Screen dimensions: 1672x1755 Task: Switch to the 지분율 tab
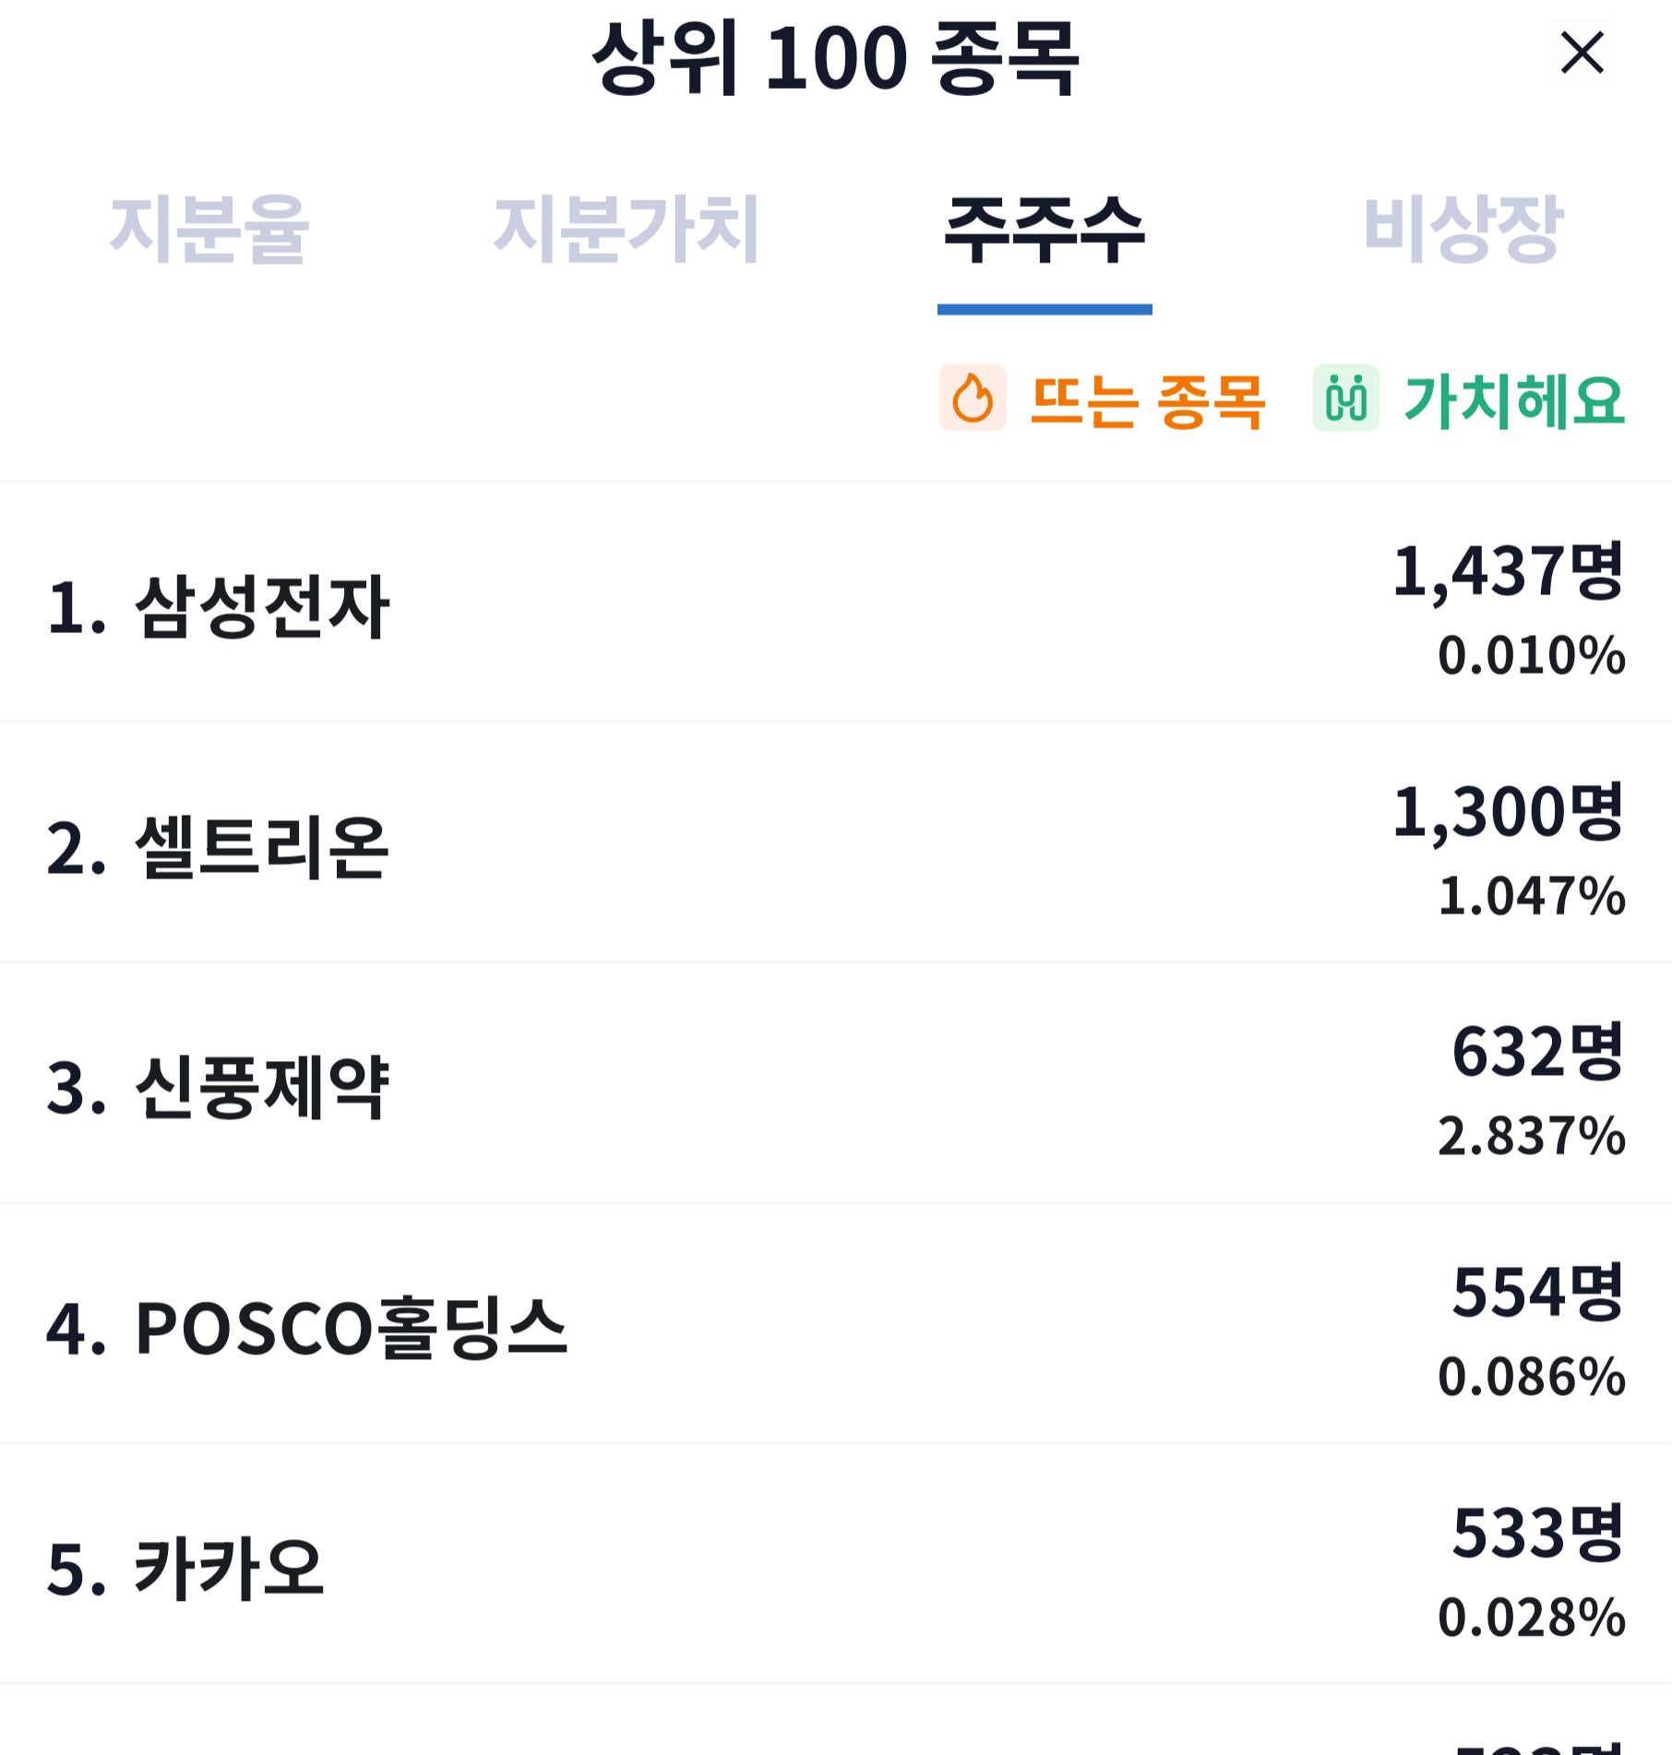pos(209,229)
